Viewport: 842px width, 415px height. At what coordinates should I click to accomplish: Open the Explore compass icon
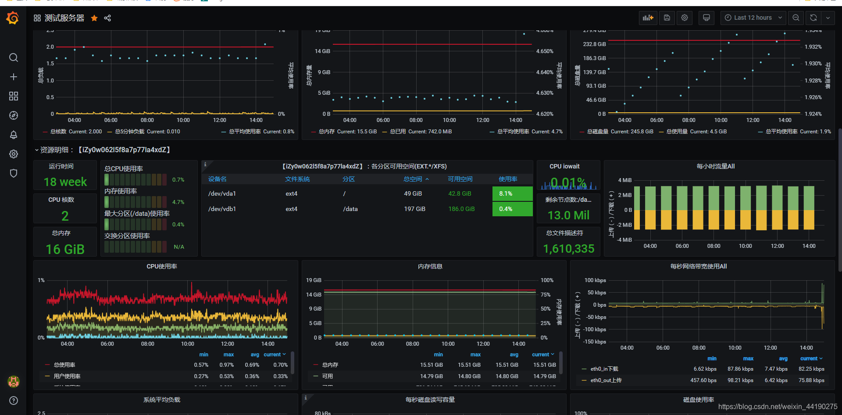pyautogui.click(x=14, y=115)
